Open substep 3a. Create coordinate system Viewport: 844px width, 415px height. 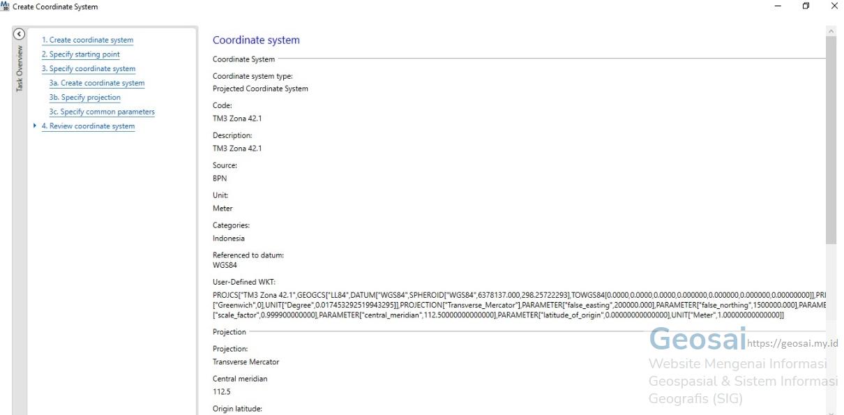[x=96, y=83]
